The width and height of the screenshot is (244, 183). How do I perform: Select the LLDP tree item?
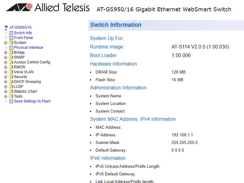[x=19, y=87]
